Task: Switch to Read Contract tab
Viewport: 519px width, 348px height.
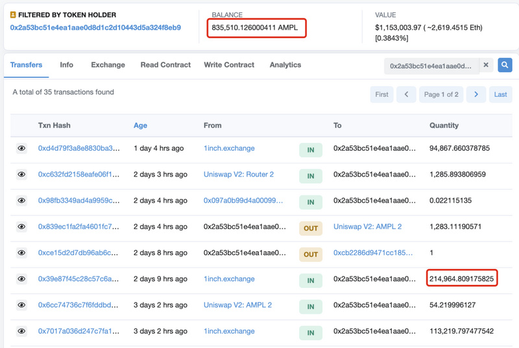Action: (x=165, y=65)
